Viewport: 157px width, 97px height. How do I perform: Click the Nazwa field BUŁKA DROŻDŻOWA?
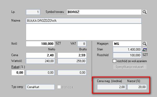point(84,21)
